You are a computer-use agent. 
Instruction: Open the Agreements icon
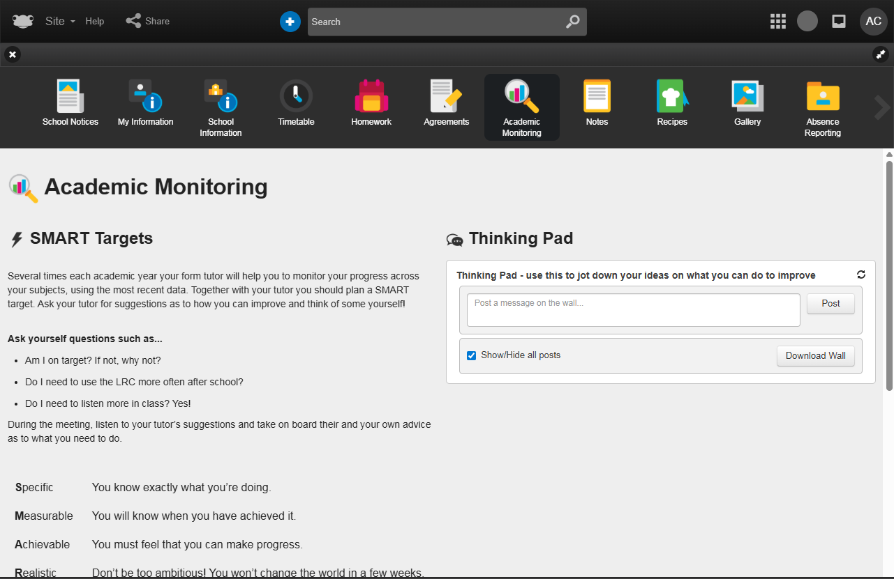[x=446, y=97]
